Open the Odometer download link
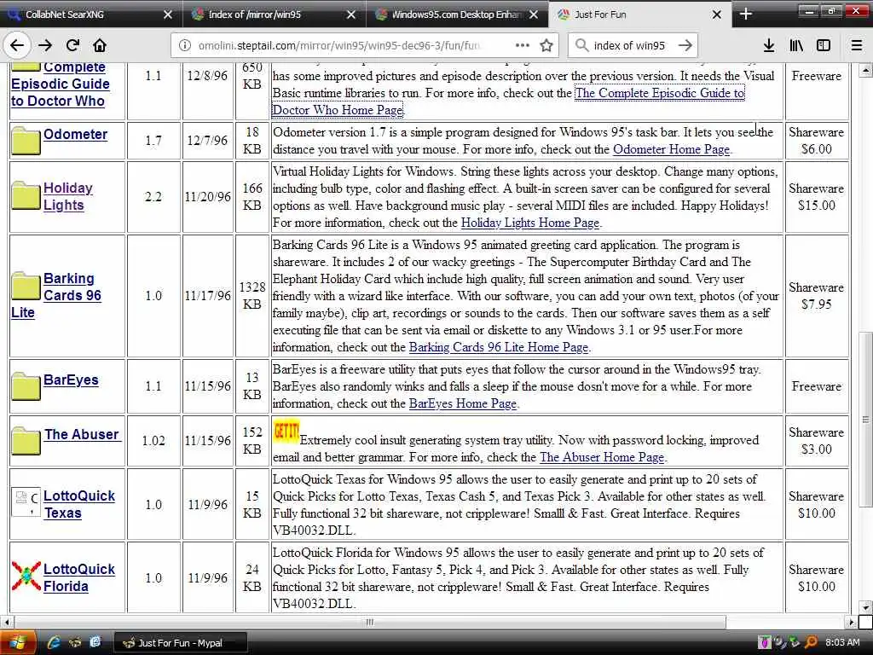Viewport: 873px width, 655px height. pyautogui.click(x=75, y=134)
